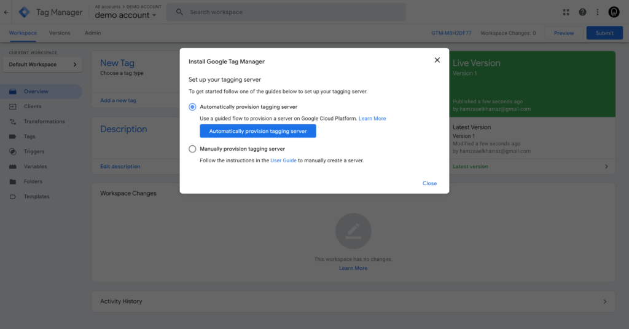The image size is (629, 329).
Task: Switch to the Workspace tab
Action: pos(23,33)
